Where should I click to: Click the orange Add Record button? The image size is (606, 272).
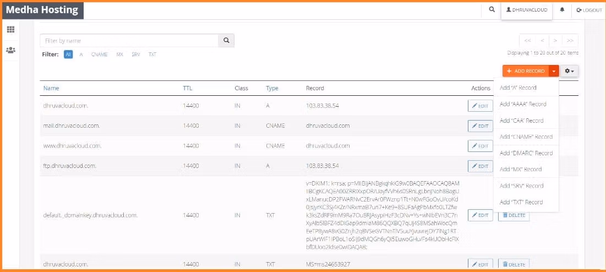[x=526, y=71]
